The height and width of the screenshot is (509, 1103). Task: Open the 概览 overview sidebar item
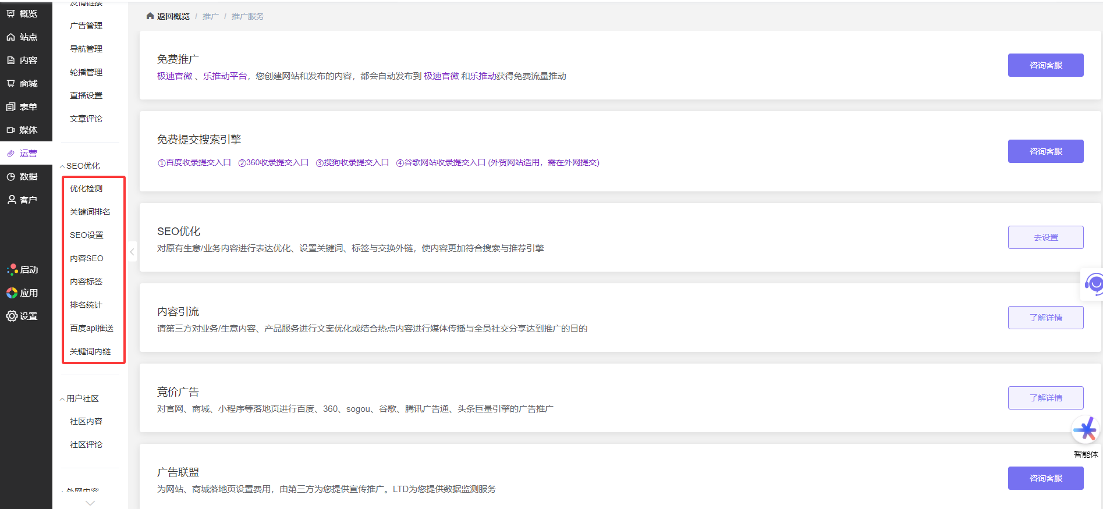tap(22, 13)
